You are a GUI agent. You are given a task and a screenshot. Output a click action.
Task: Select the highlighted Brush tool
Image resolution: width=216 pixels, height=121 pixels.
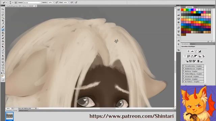[3, 30]
